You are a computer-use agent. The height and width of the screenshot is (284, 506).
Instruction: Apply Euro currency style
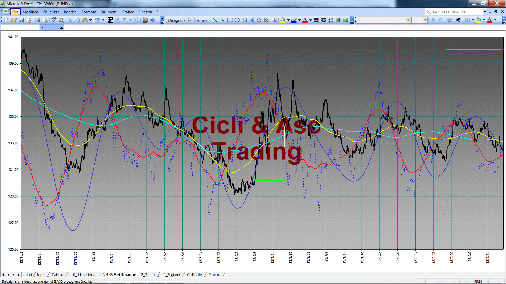coord(459,20)
